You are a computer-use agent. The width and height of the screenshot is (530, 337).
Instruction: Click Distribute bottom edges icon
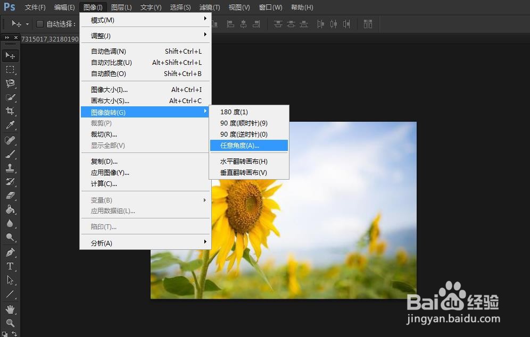(304, 24)
